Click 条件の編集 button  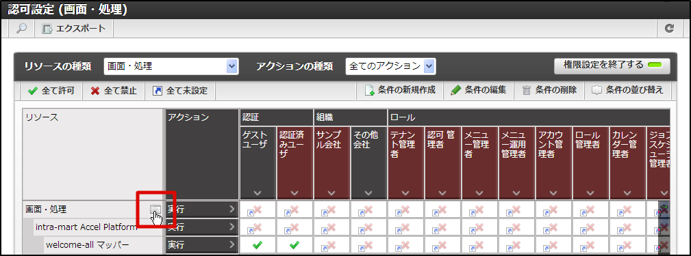[478, 91]
